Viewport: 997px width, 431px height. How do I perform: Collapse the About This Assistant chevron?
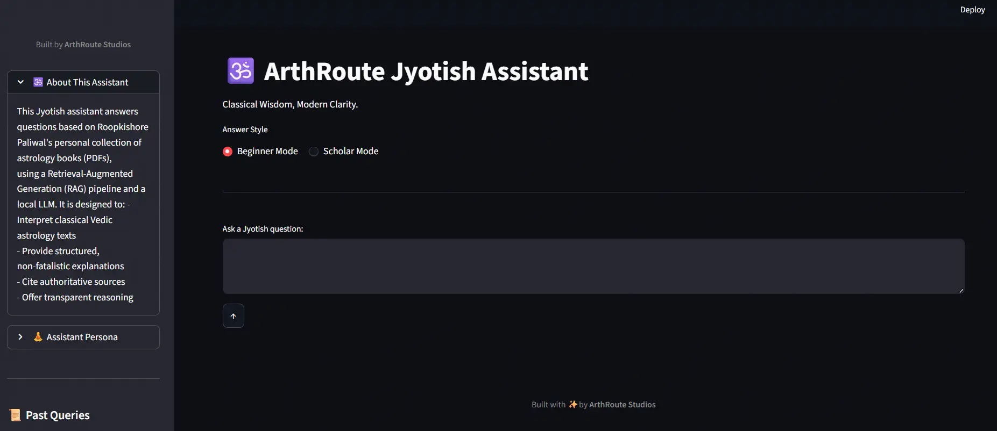point(20,82)
